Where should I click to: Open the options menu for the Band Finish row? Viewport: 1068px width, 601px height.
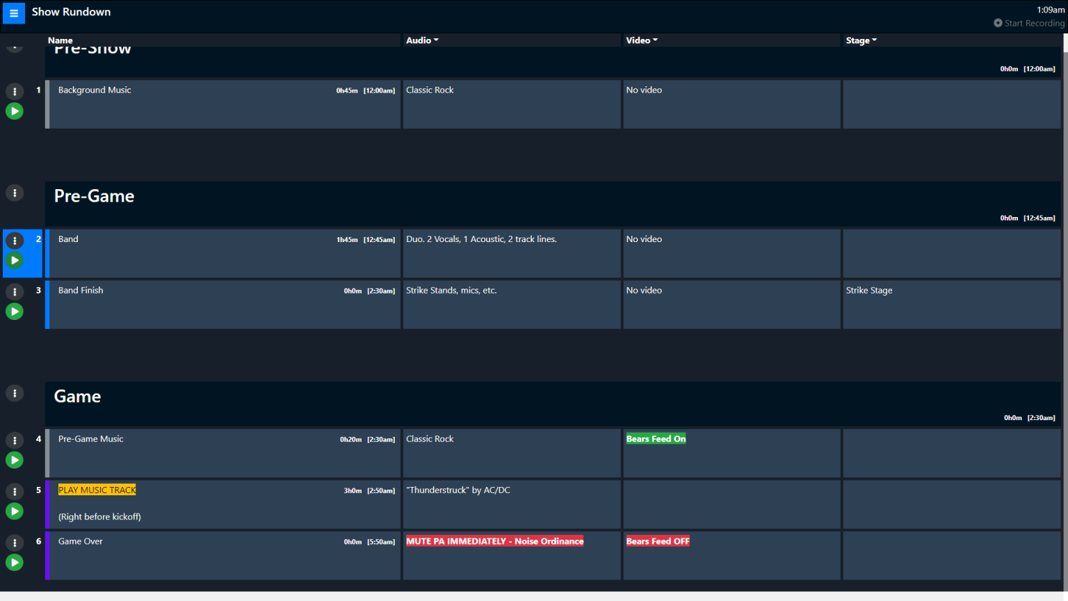pyautogui.click(x=15, y=291)
